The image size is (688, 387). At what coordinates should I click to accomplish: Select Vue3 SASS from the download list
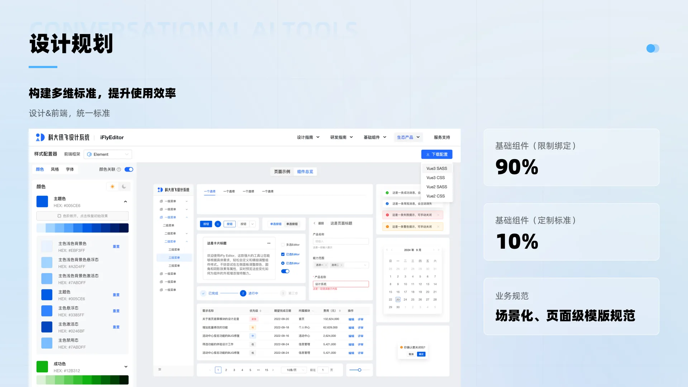(x=436, y=168)
